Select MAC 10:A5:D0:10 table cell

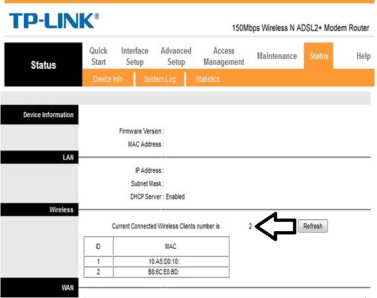point(171,262)
